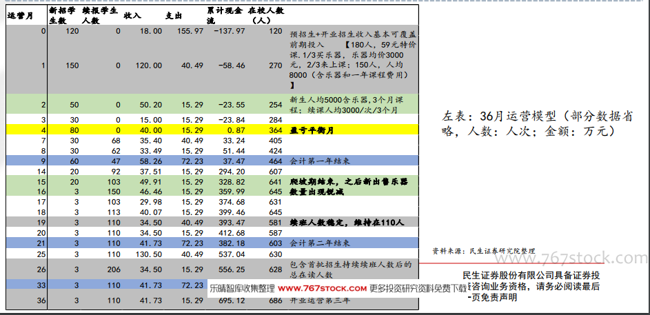The image size is (650, 315).
Task: Click the 续班人数稳定，维持在110人 note
Action: 344,223
